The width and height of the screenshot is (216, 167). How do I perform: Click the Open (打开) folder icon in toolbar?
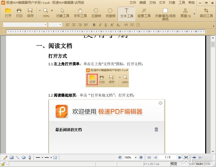coord(8,13)
